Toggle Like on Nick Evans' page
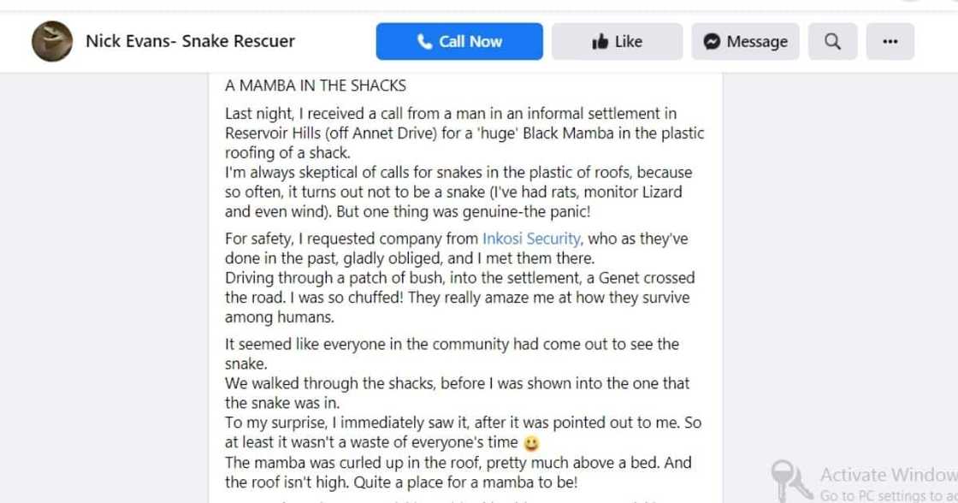Image resolution: width=958 pixels, height=503 pixels. pos(617,40)
